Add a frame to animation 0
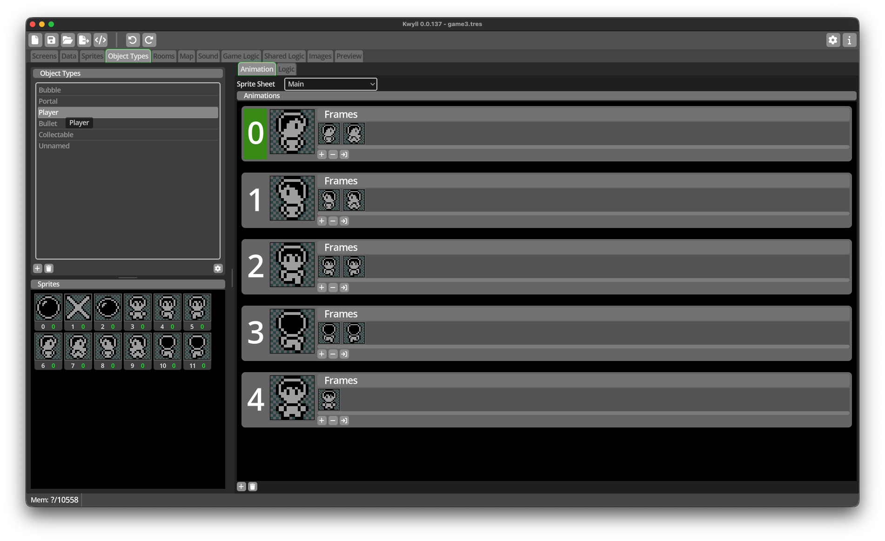This screenshot has height=541, width=885. click(322, 154)
